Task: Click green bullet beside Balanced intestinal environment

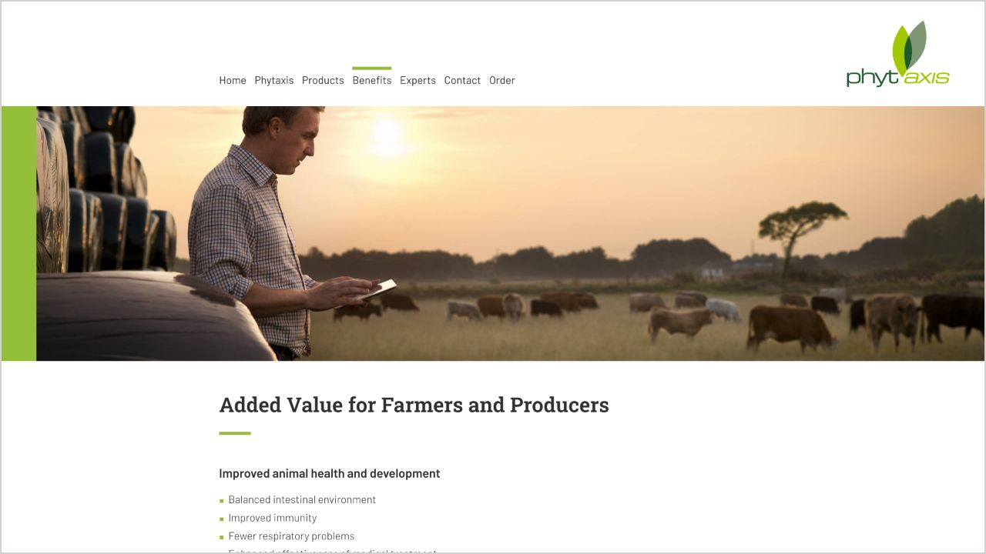Action: (x=222, y=501)
